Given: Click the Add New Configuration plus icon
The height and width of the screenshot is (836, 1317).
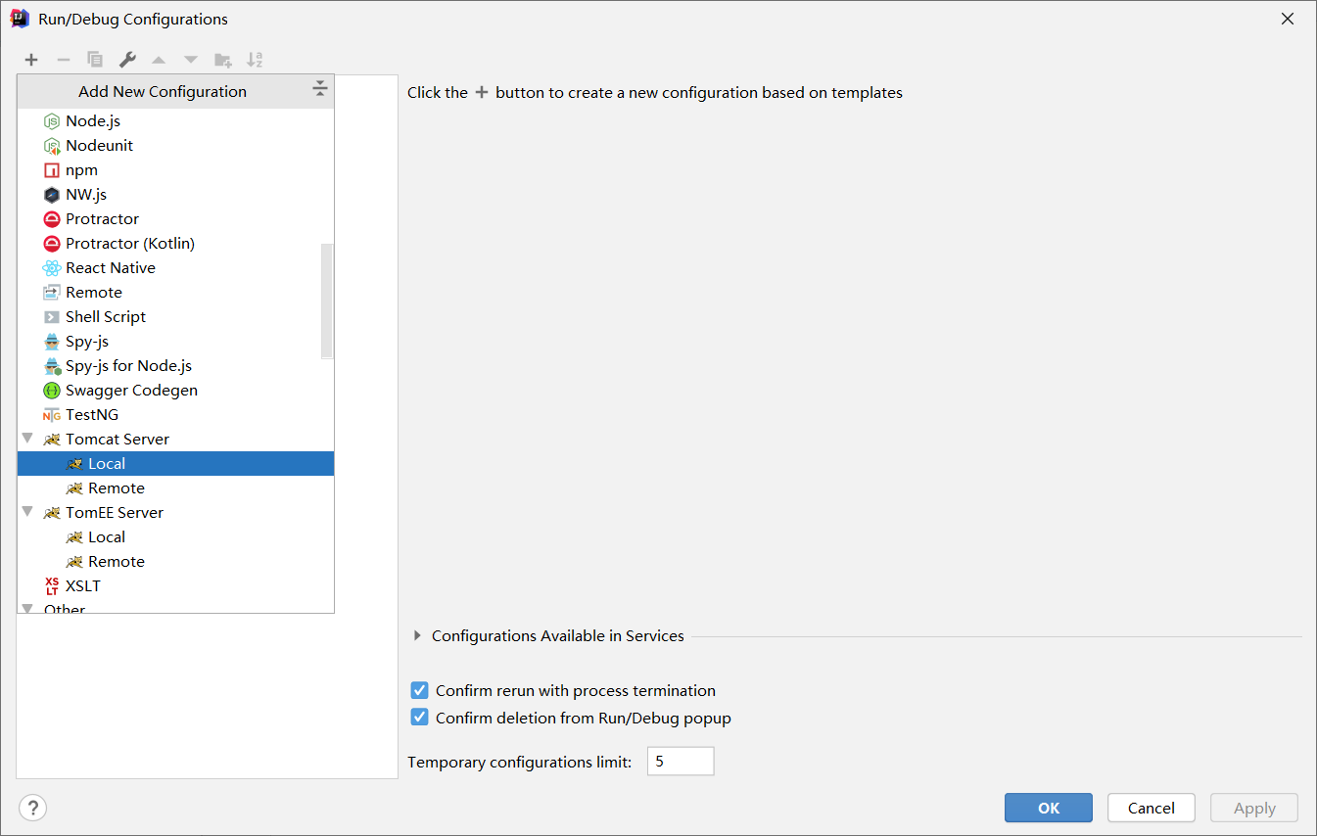Looking at the screenshot, I should [x=31, y=60].
